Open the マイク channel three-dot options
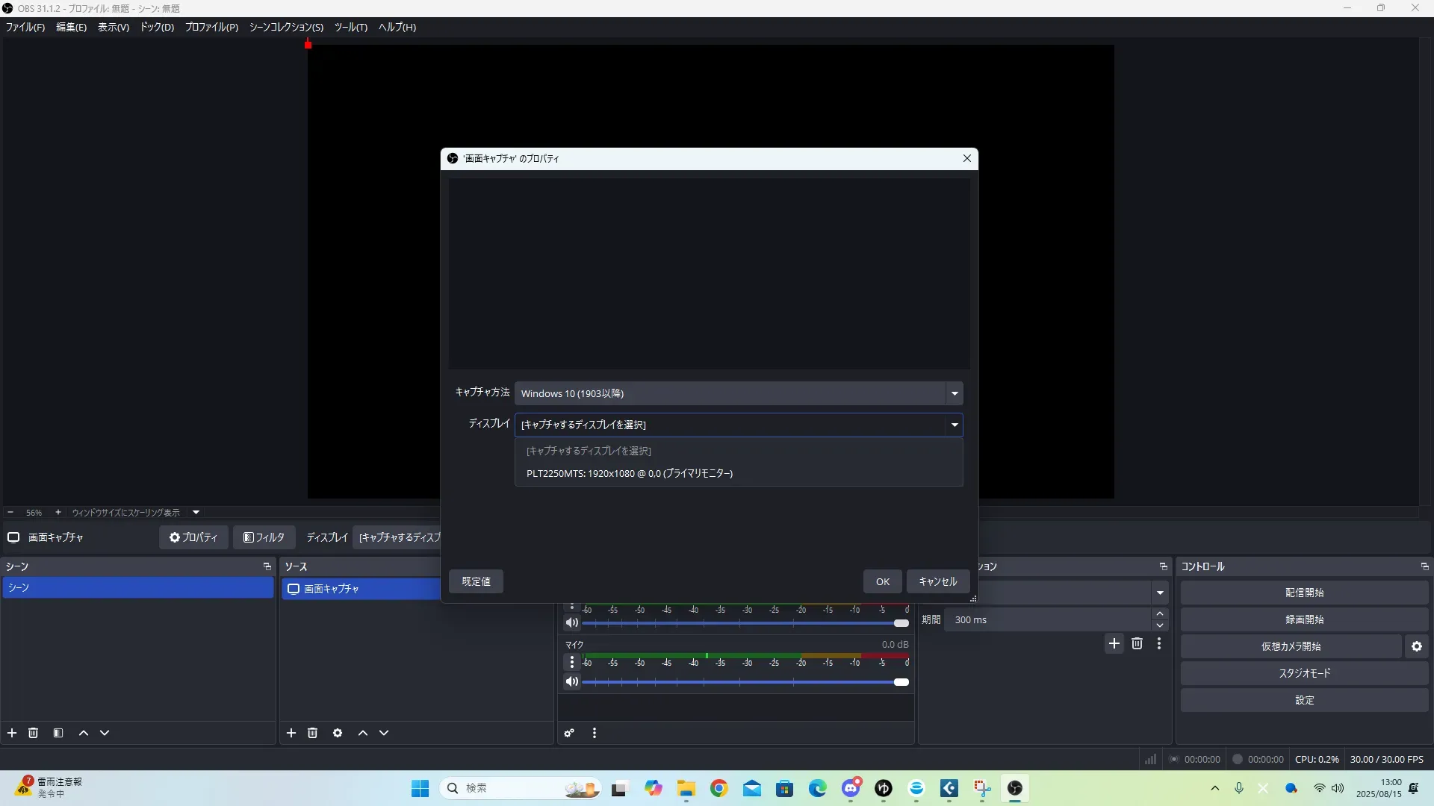The image size is (1434, 806). coord(572,663)
